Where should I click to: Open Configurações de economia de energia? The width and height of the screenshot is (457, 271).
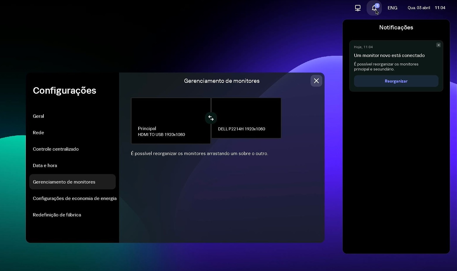pyautogui.click(x=75, y=198)
